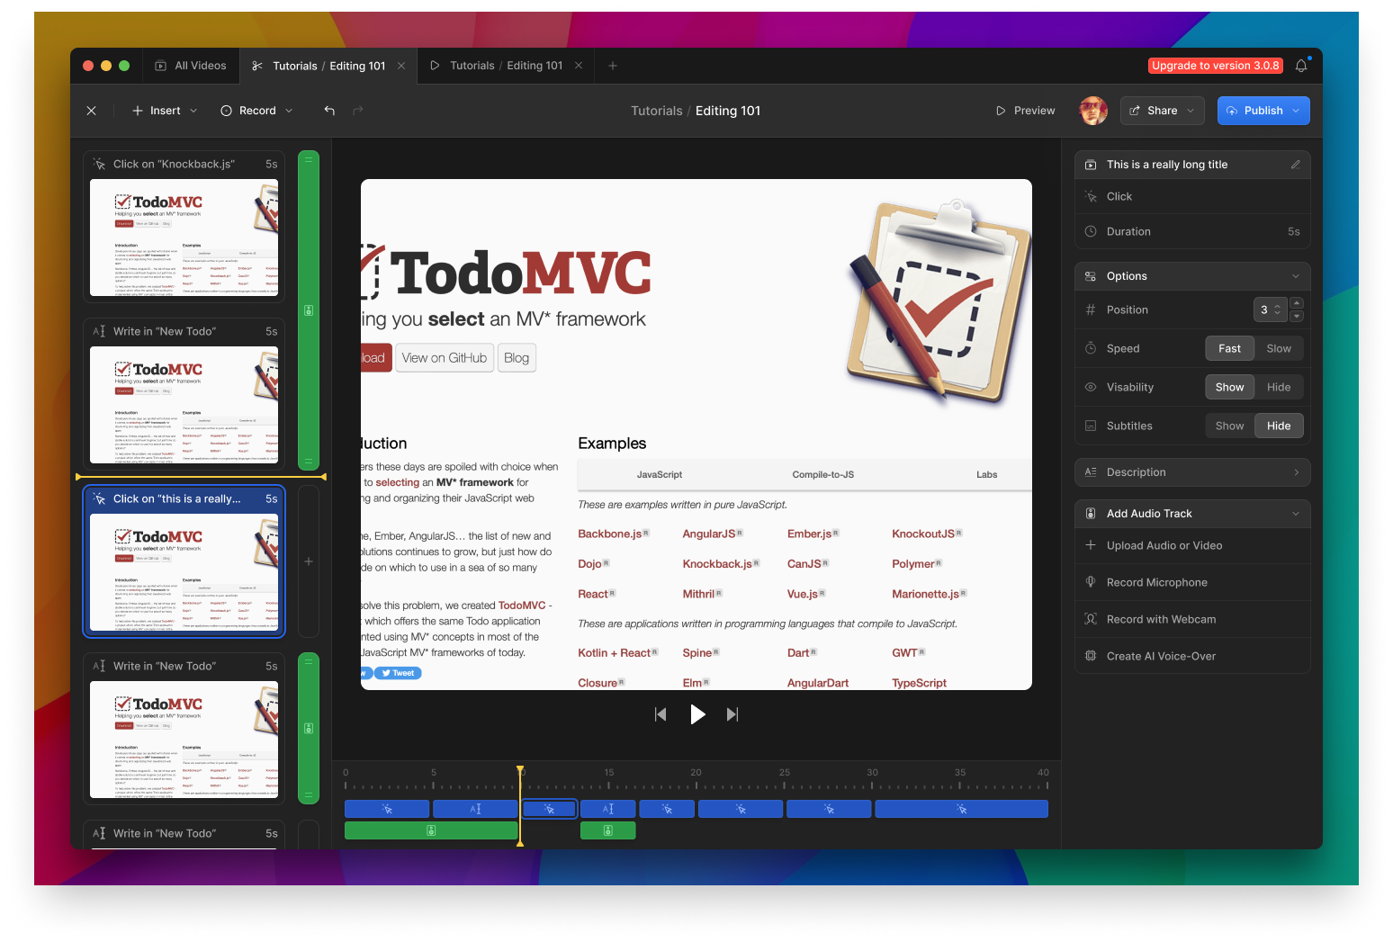
Task: Switch to the All Videos tab
Action: [191, 66]
